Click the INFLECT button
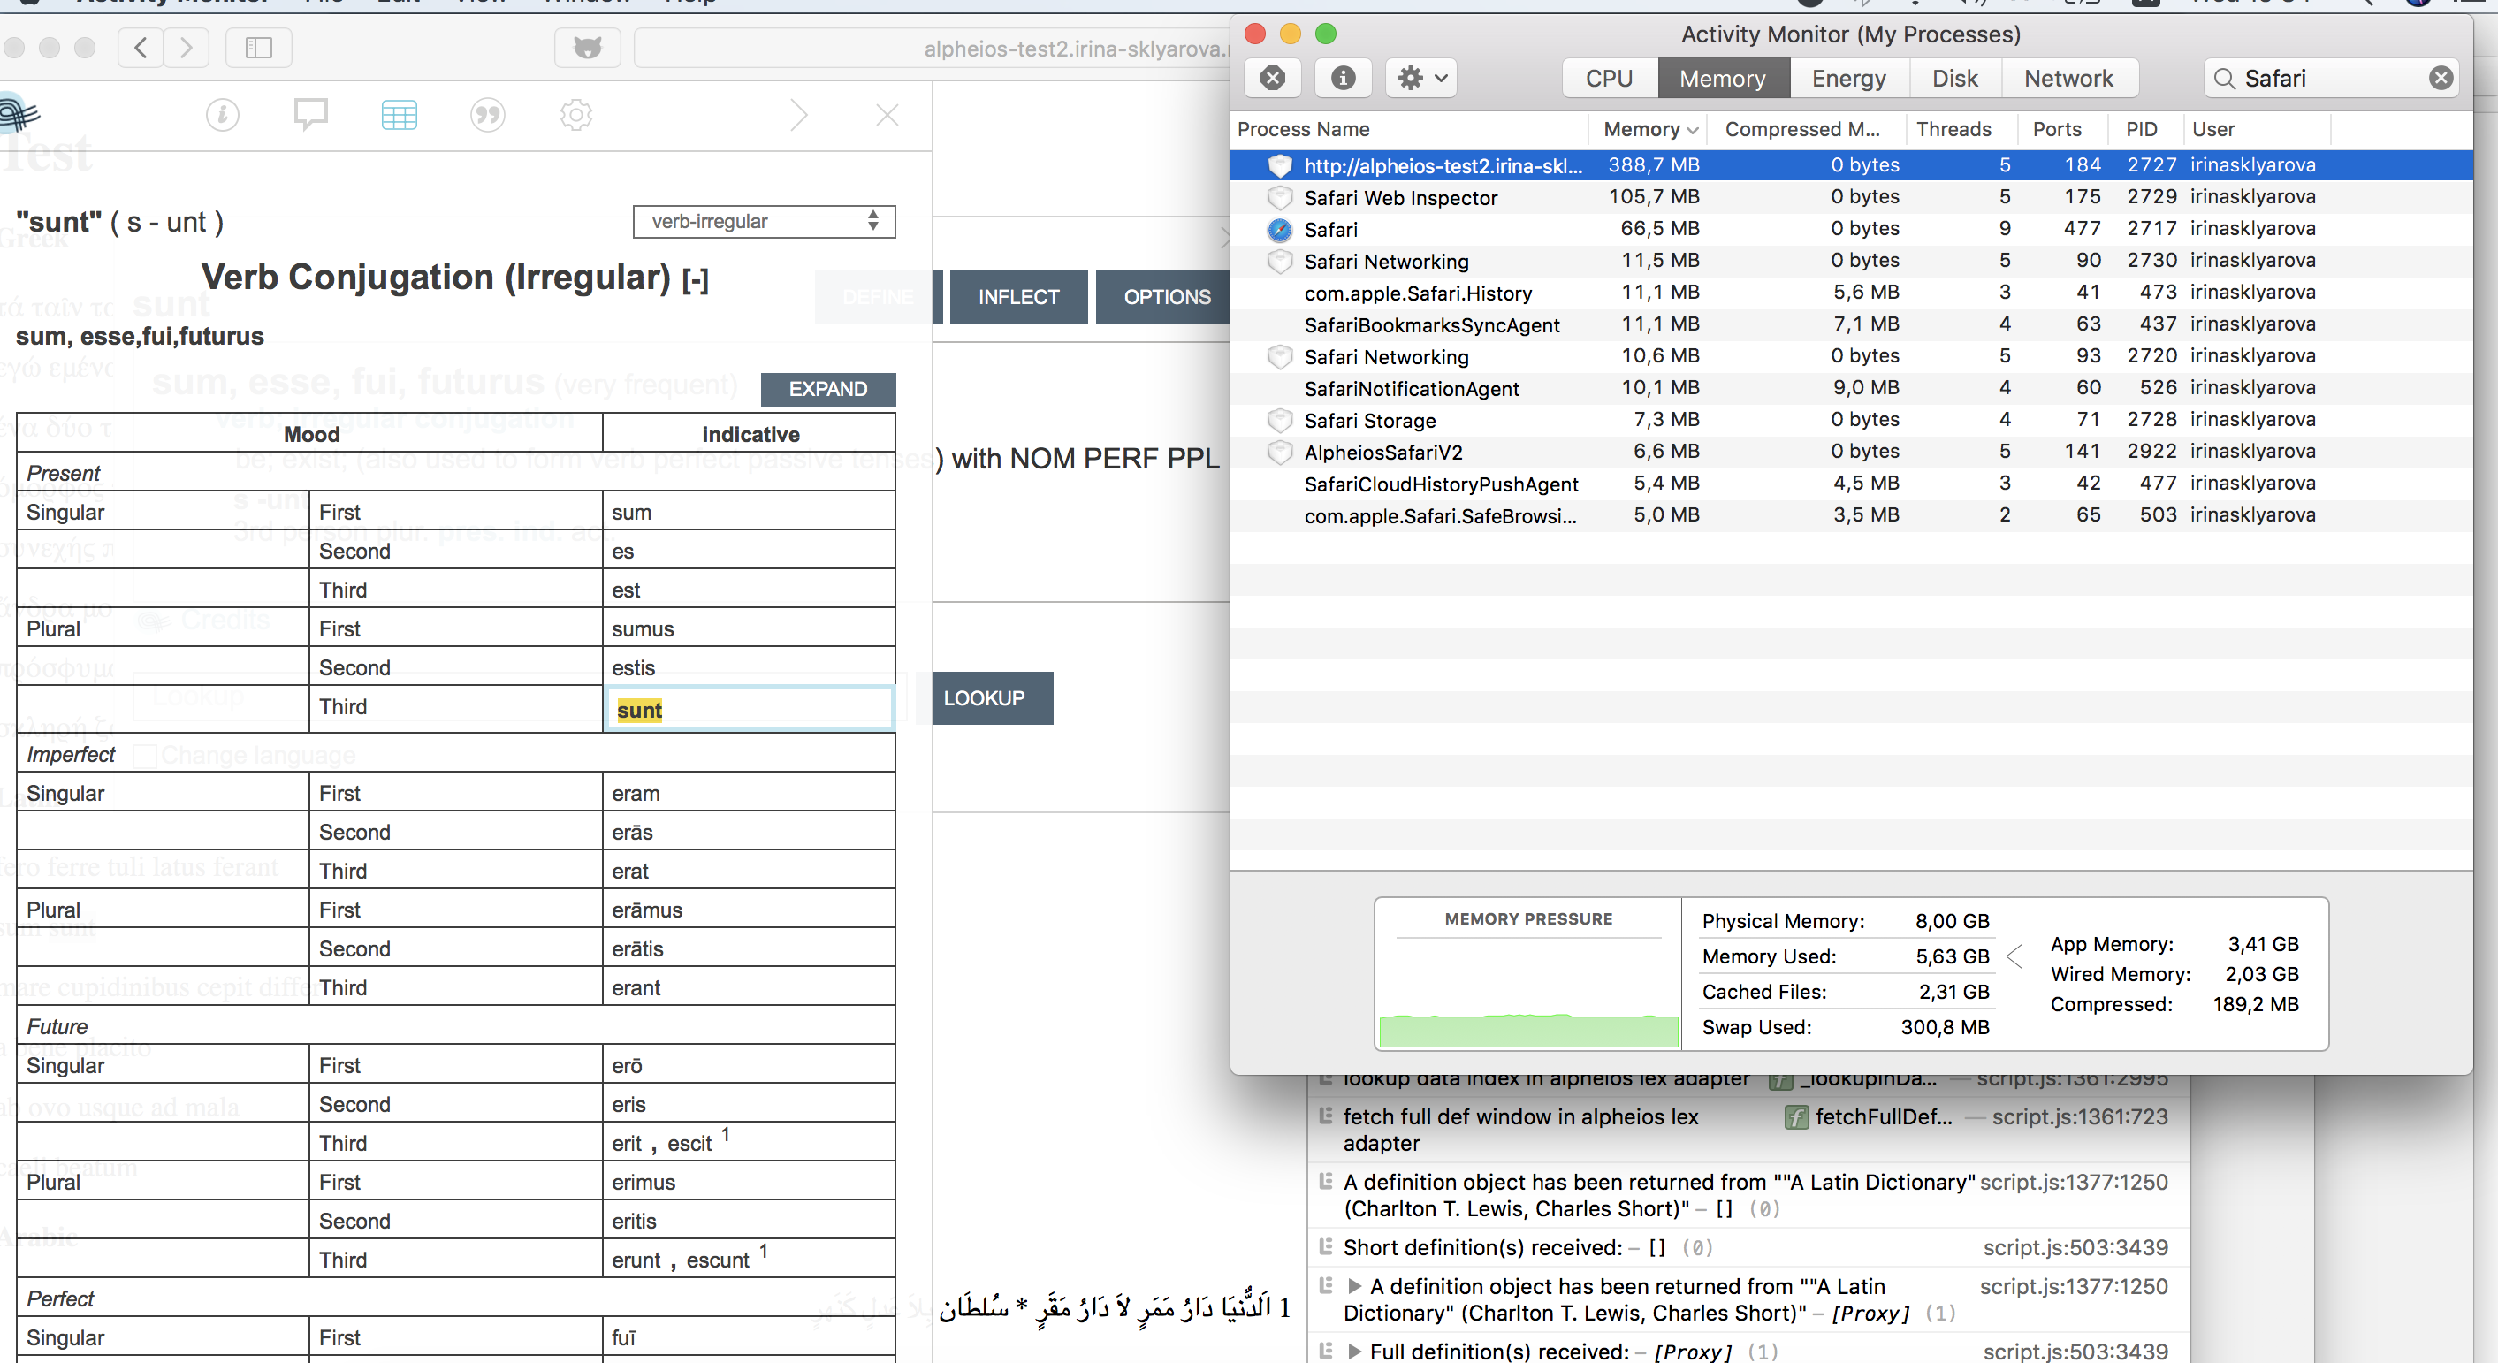Viewport: 2498px width, 1363px height. 1018,297
